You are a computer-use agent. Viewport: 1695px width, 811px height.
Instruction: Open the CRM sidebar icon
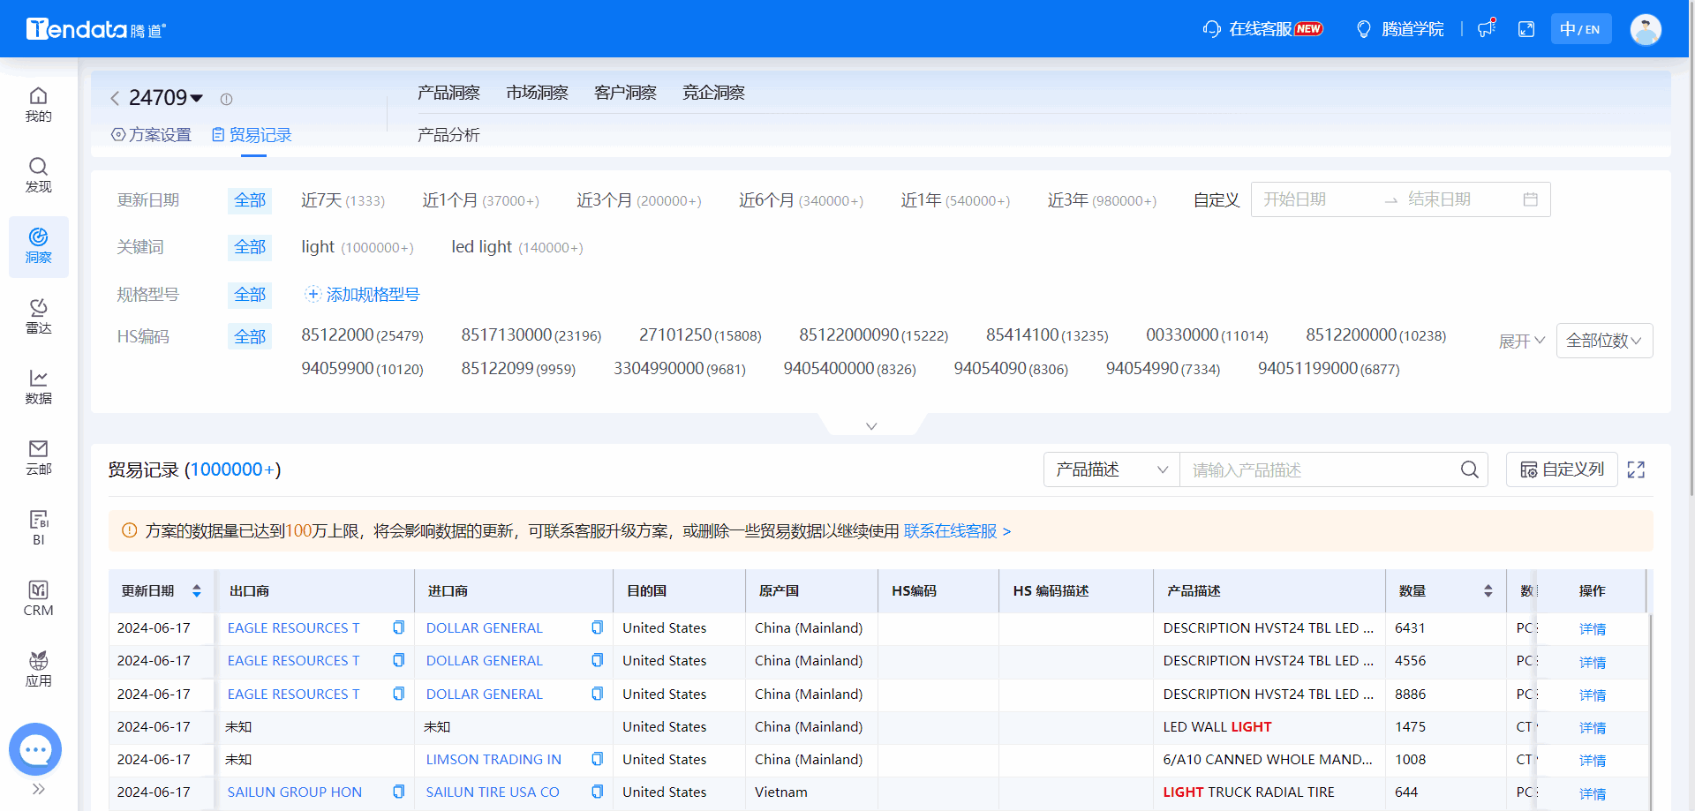[x=38, y=597]
